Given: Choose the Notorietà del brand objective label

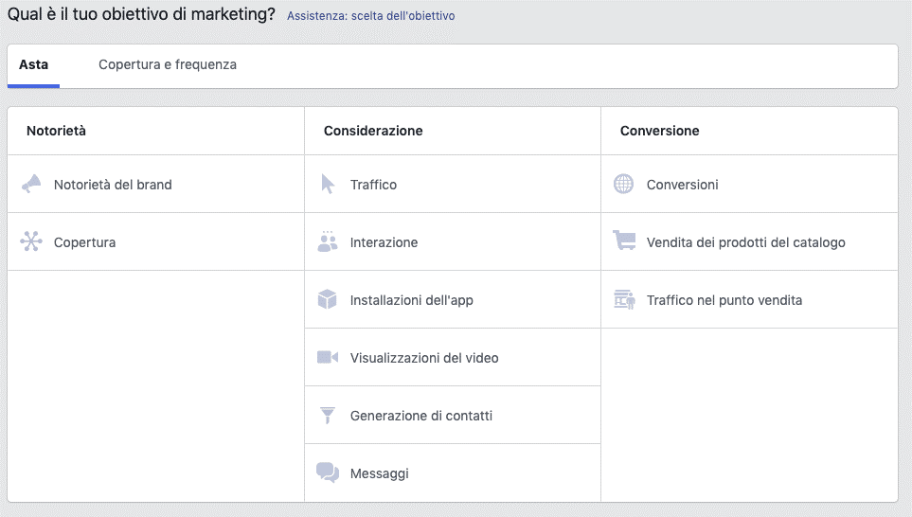Looking at the screenshot, I should [113, 185].
